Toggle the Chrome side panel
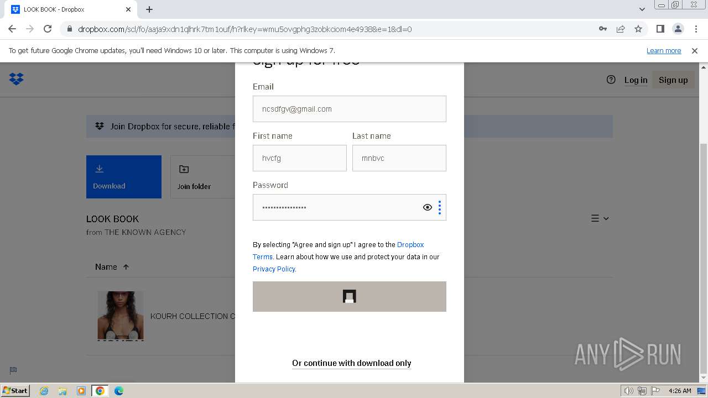The width and height of the screenshot is (708, 398). 660,29
